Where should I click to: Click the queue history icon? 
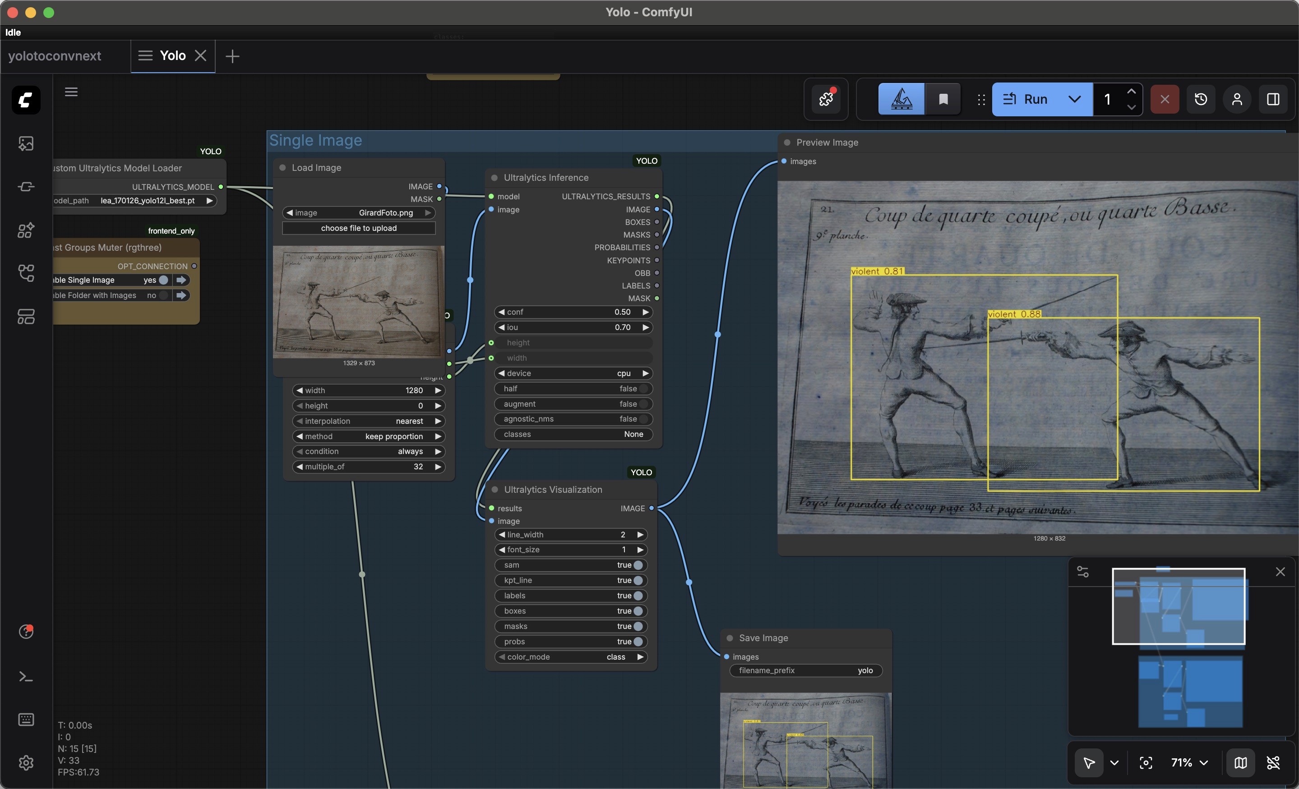pos(1201,99)
